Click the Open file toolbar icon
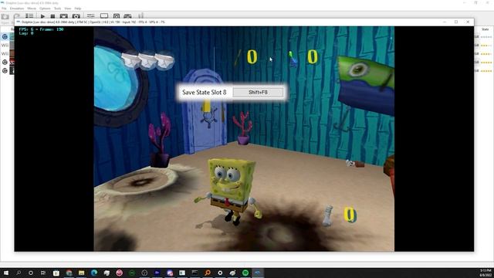This screenshot has width=494, height=278. click(5, 16)
